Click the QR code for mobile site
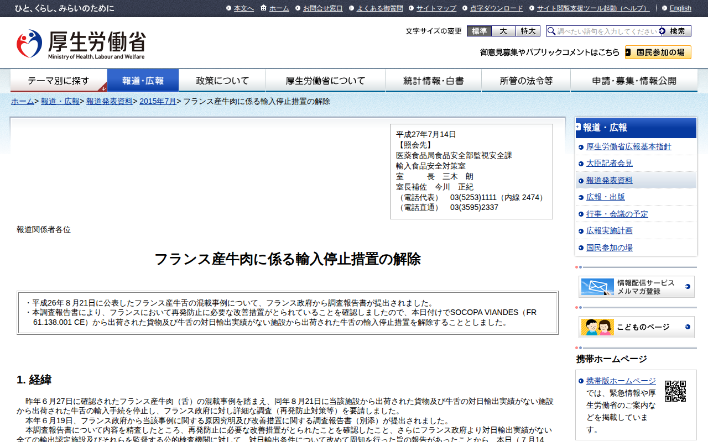Screen dimensions: 708x442 pyautogui.click(x=675, y=391)
